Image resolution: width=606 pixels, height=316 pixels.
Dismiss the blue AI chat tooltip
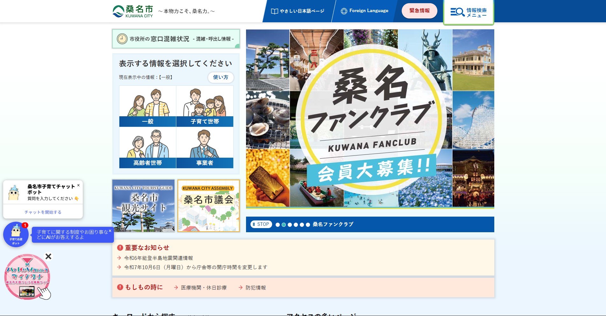coord(110,231)
